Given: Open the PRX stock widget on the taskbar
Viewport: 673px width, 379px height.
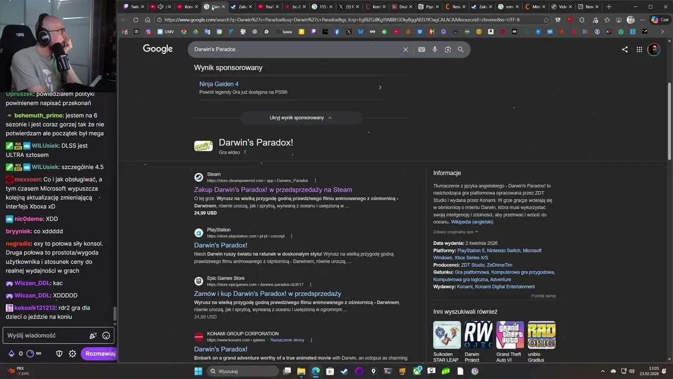Looking at the screenshot, I should point(18,371).
